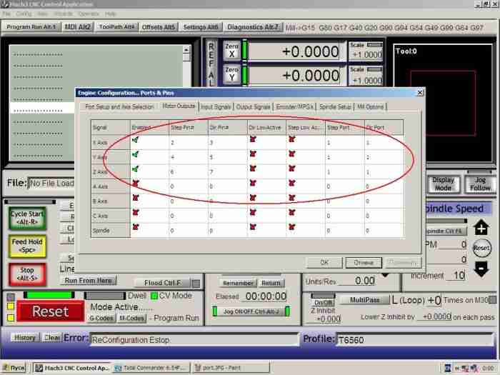This screenshot has width=500, height=375.
Task: Toggle Y Axis Dir LowActive cross
Action: [x=253, y=154]
